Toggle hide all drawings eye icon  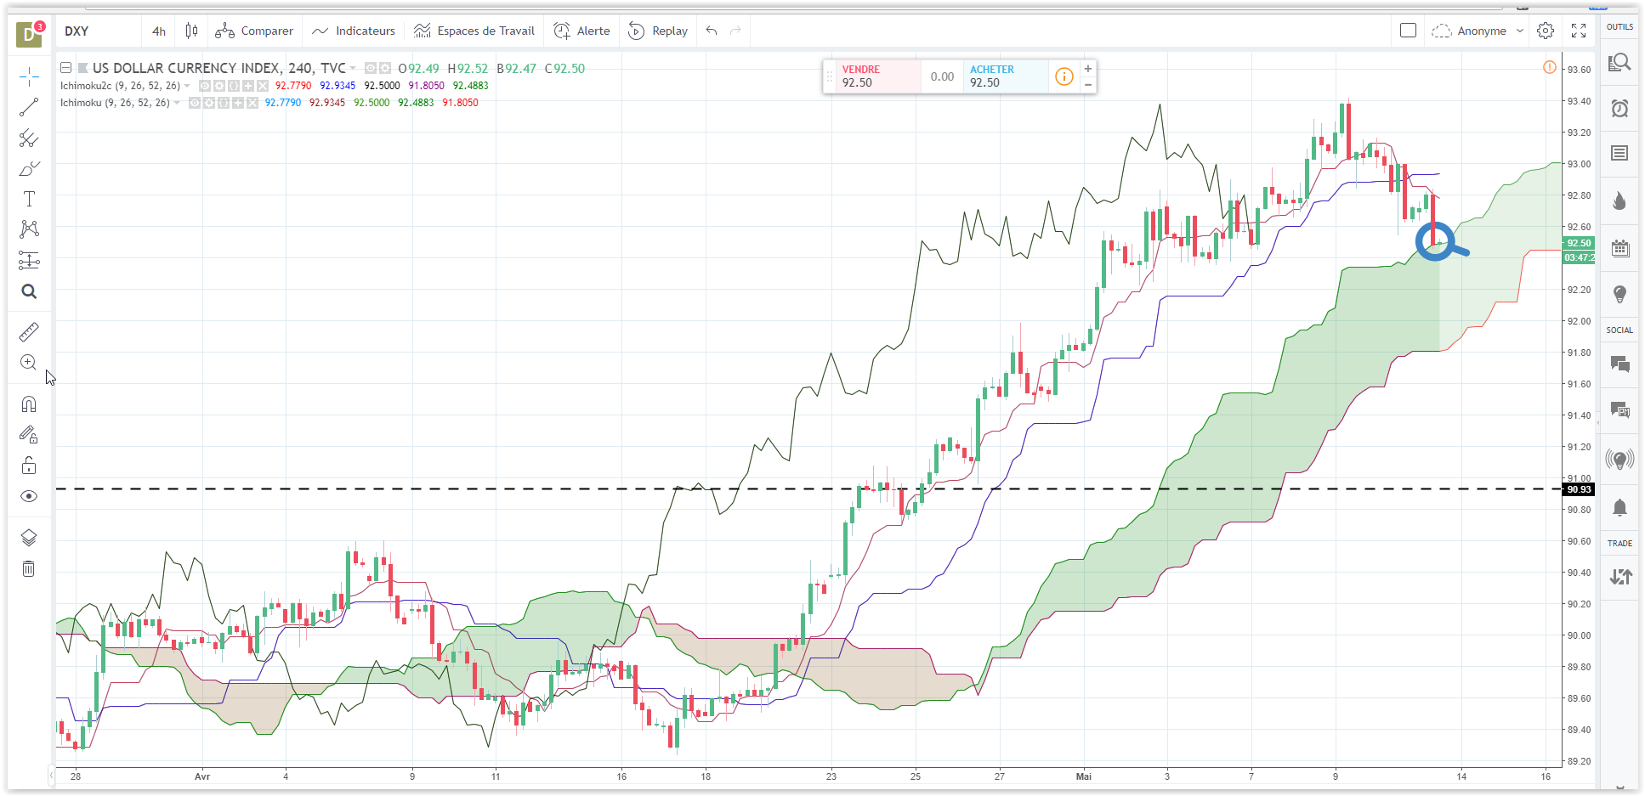[29, 496]
